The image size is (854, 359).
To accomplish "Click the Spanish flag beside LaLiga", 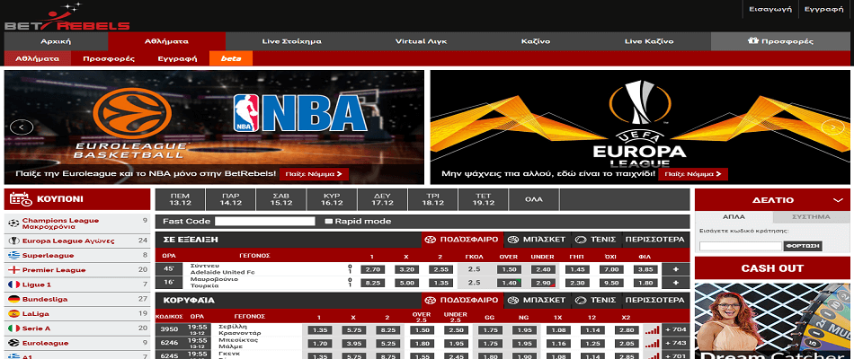I will pos(13,314).
